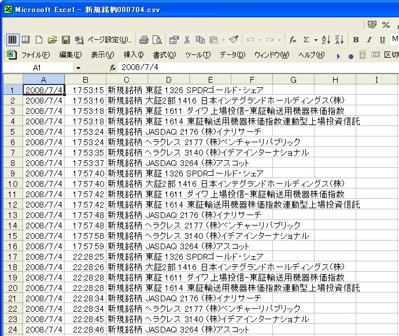Copy the selected cells
This screenshot has width=399, height=336.
[200, 40]
